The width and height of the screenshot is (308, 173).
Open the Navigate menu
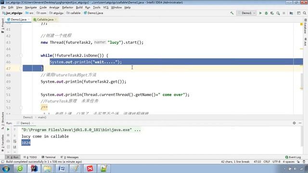pyautogui.click(x=31, y=7)
